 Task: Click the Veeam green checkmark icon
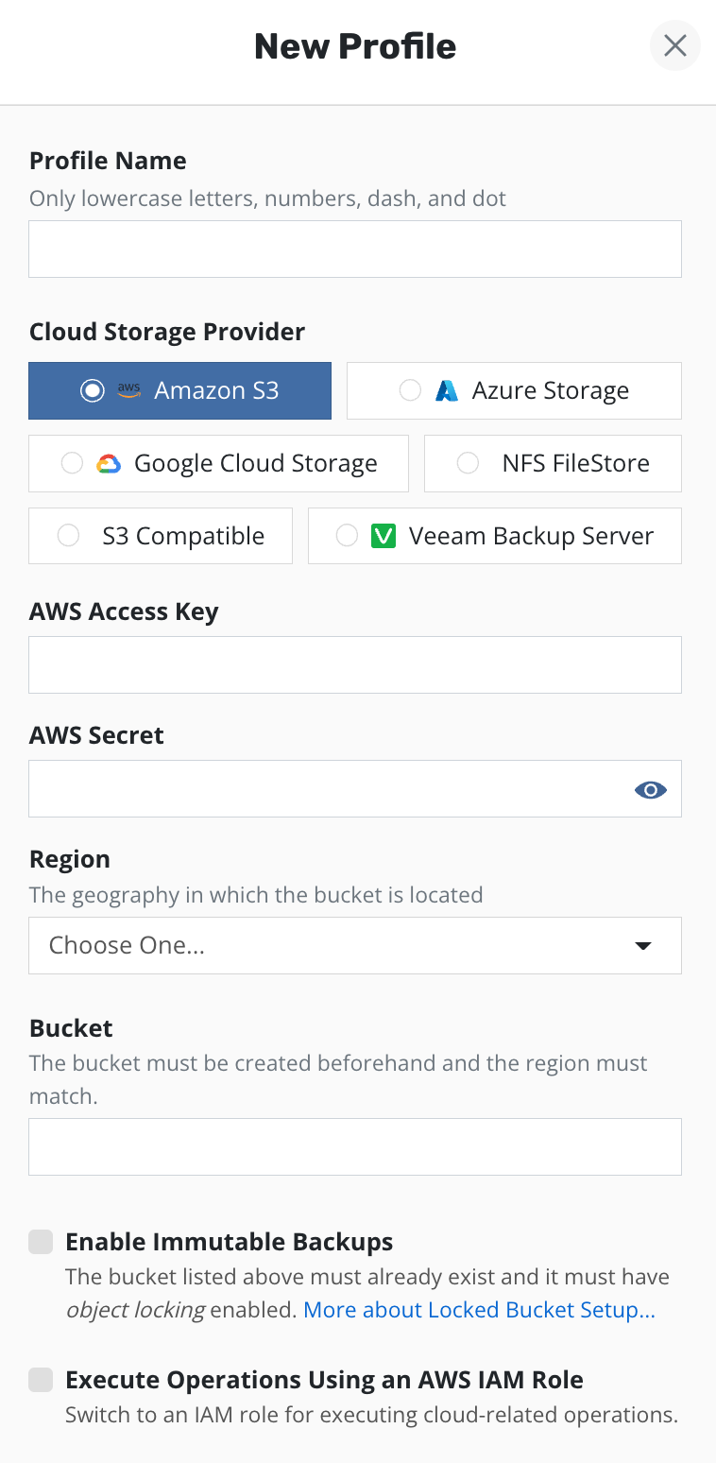click(x=384, y=537)
